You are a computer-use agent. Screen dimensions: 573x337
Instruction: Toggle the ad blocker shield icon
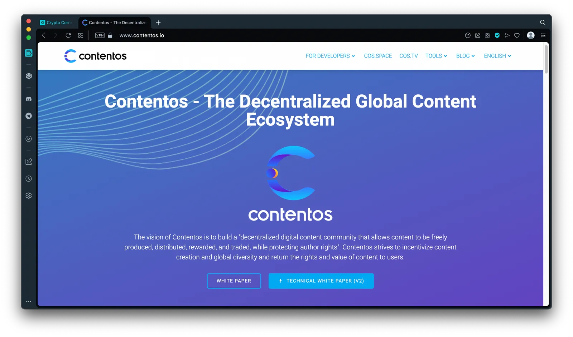pos(497,35)
